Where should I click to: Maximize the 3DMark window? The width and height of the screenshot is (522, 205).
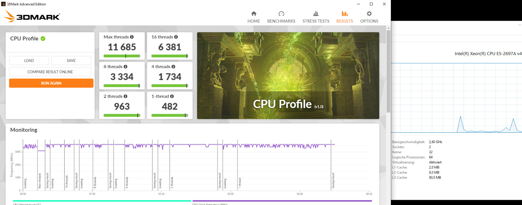371,4
